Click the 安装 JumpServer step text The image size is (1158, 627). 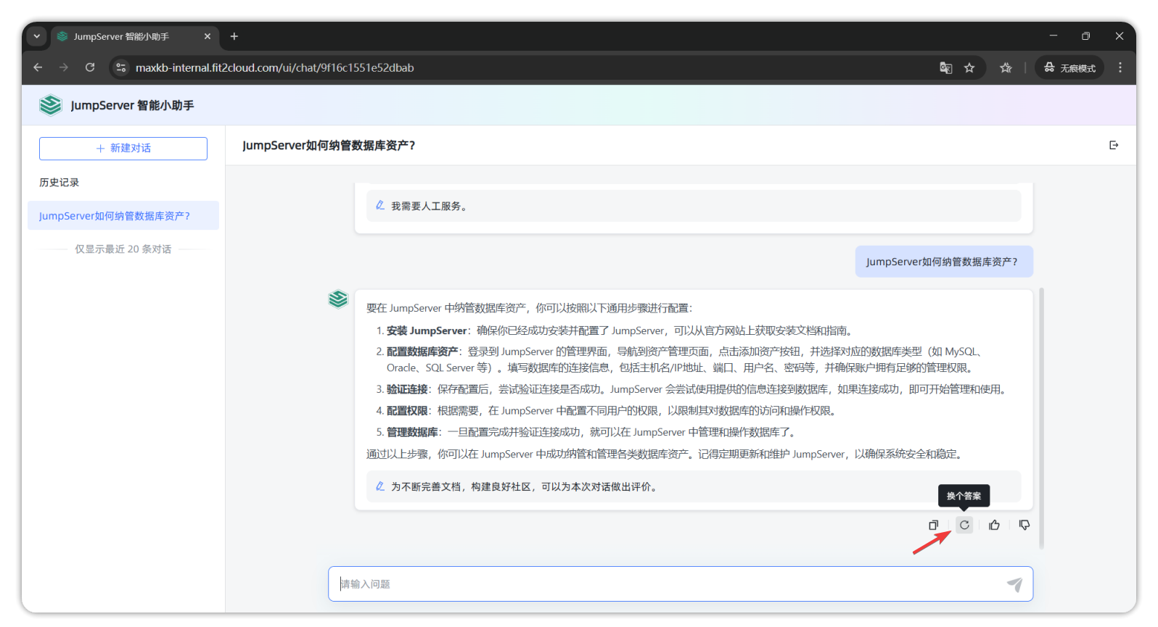427,331
